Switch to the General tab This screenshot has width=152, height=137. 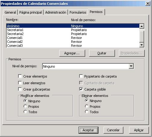point(10,12)
